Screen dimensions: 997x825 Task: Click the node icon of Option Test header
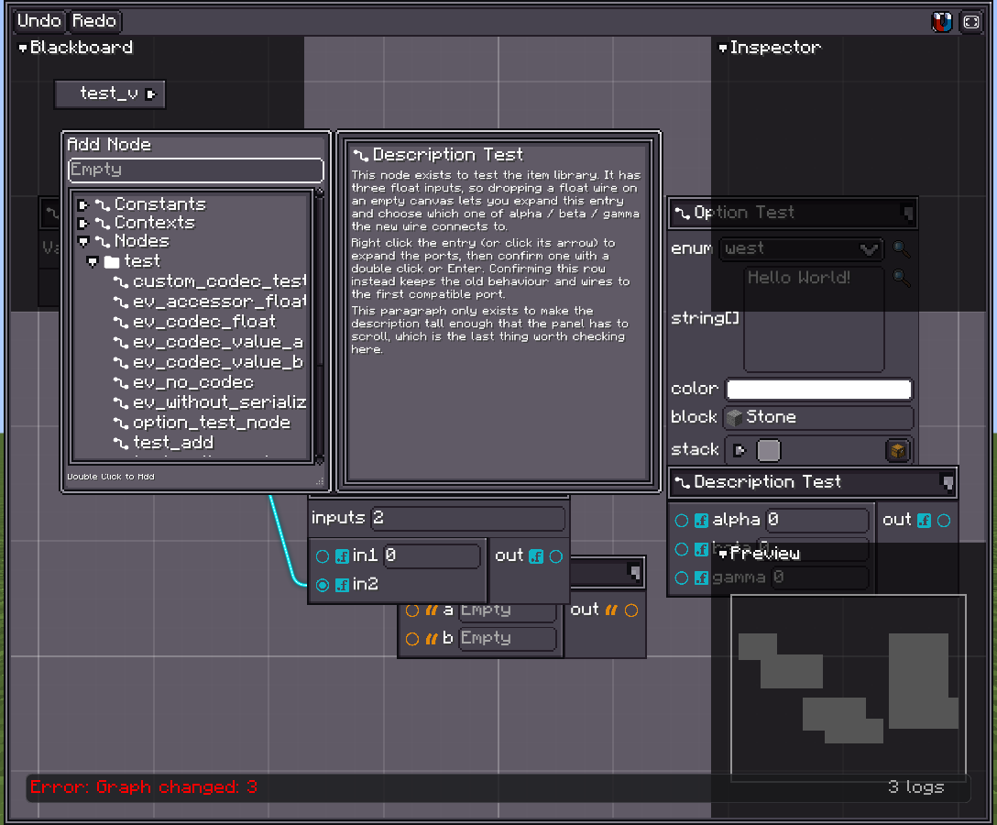click(683, 213)
